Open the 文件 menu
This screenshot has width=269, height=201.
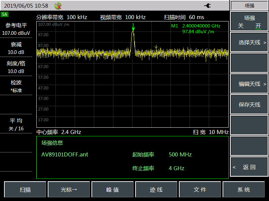click(200, 190)
